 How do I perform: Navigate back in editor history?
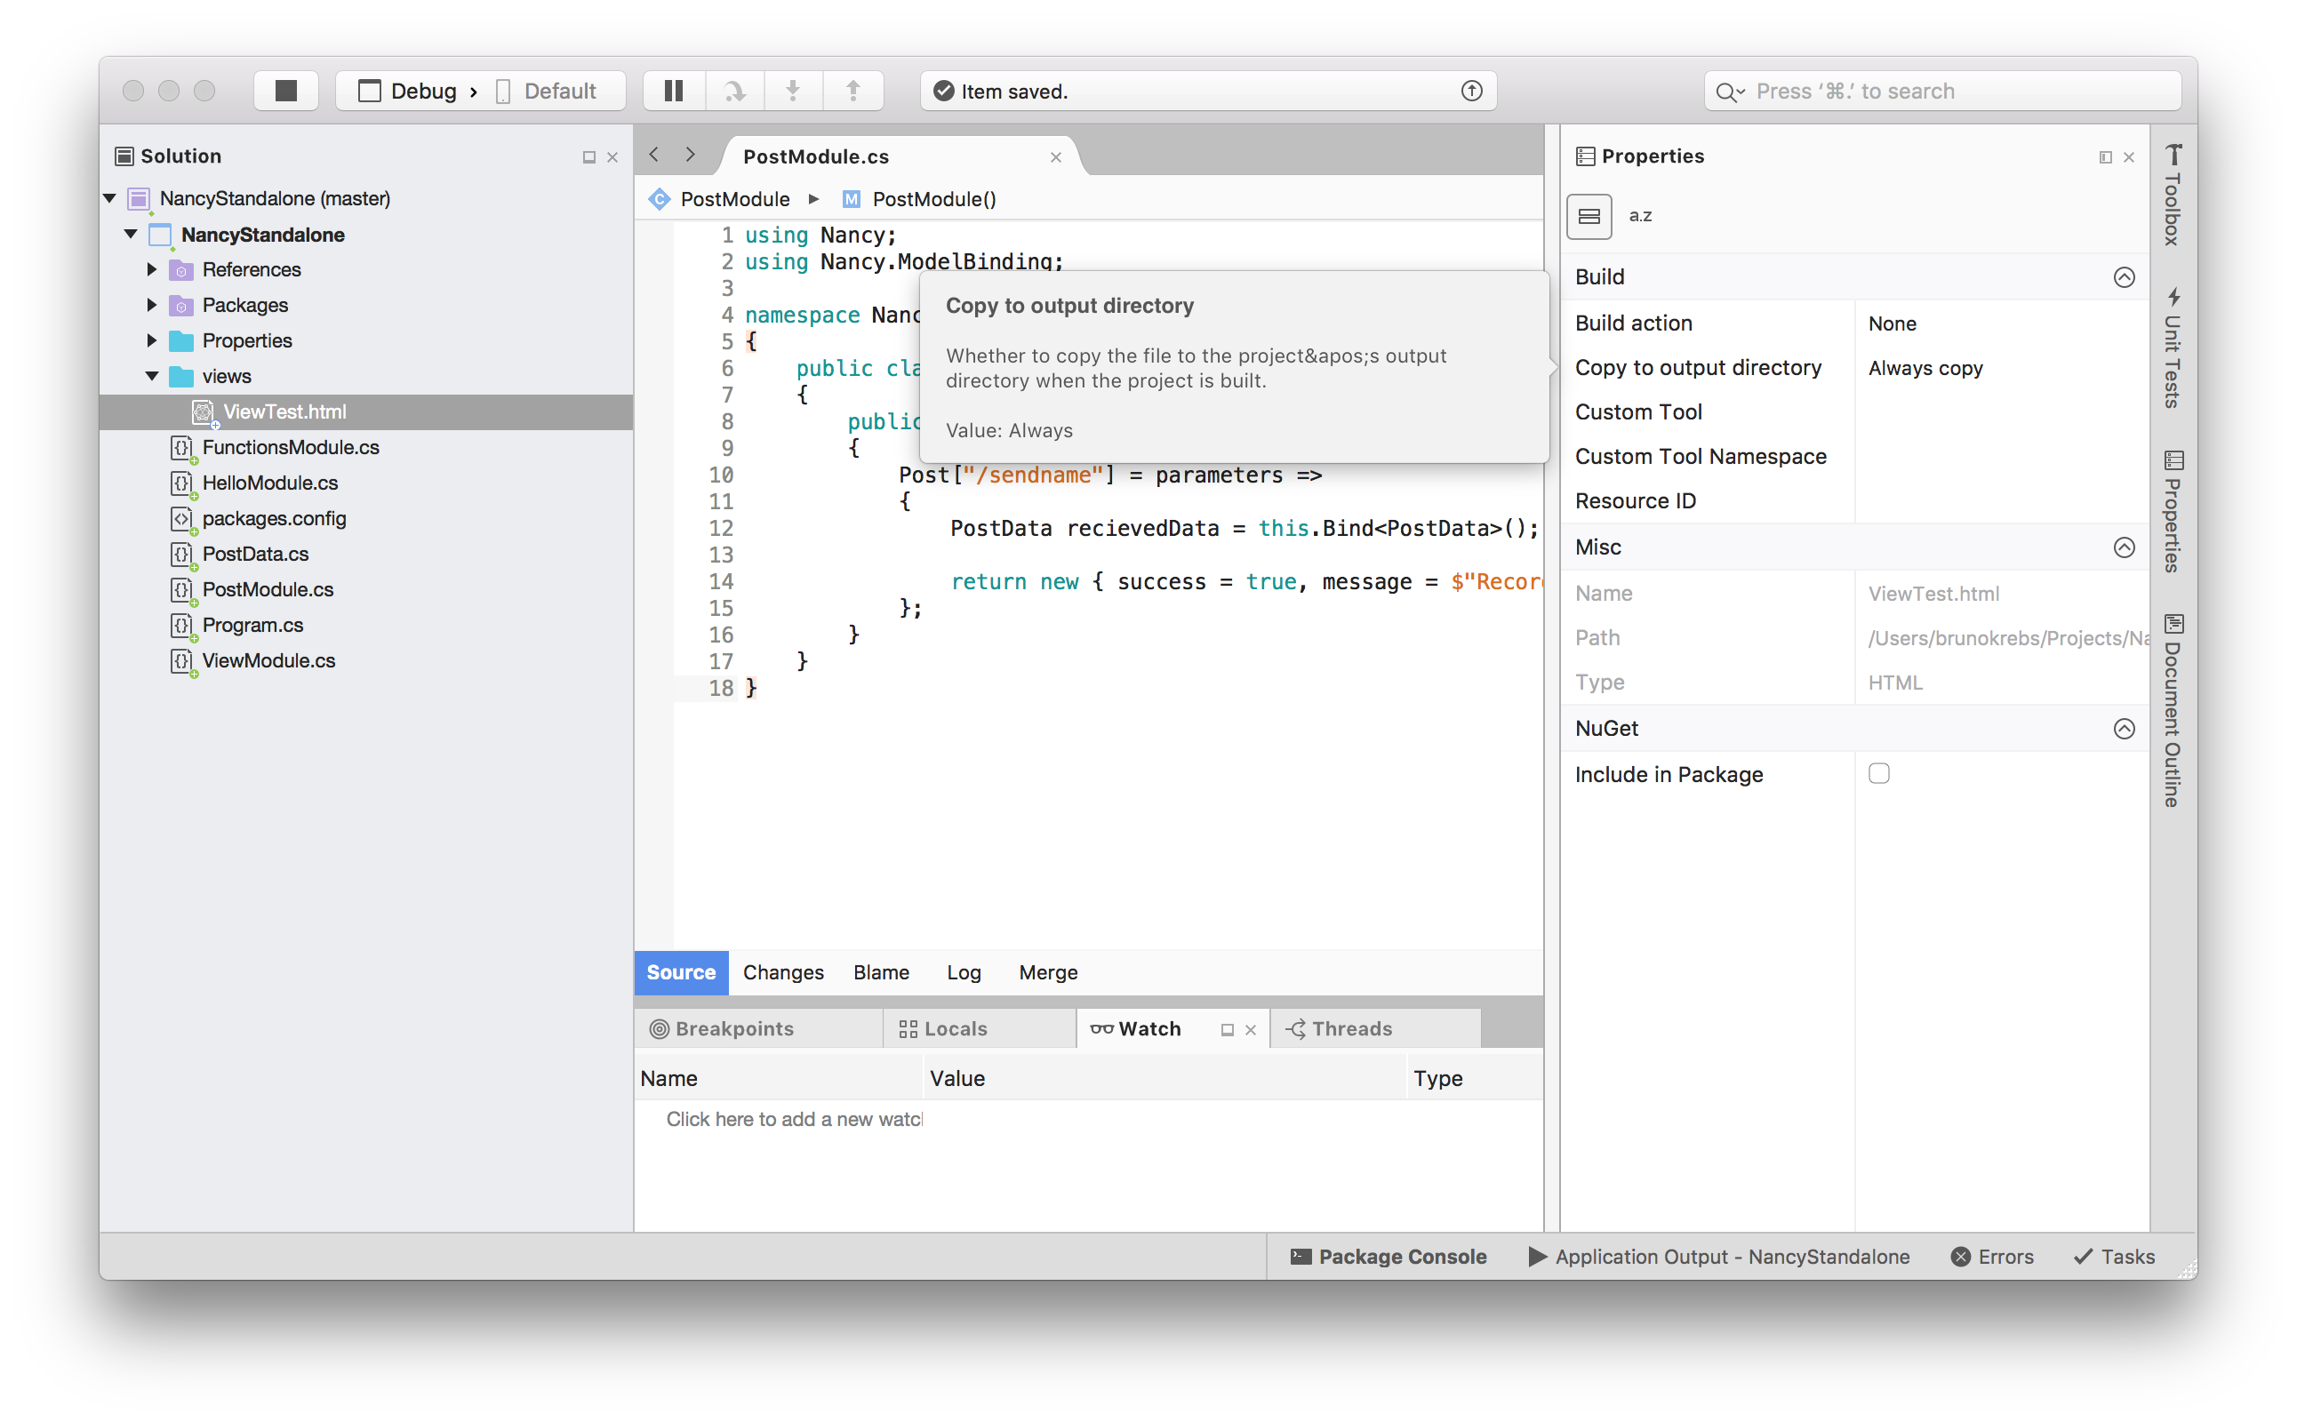click(654, 155)
